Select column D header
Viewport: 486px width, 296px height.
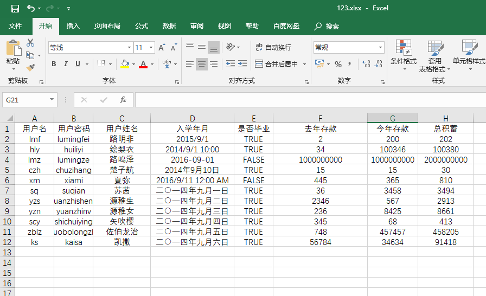point(192,118)
